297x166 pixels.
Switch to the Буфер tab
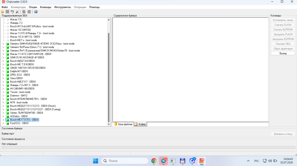140,124
